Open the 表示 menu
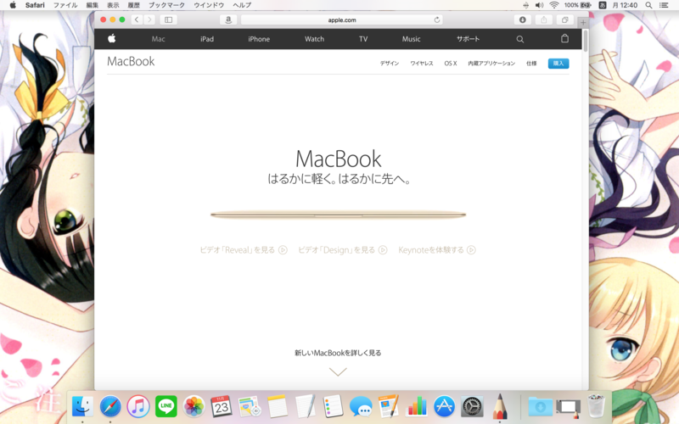679x424 pixels. coord(113,5)
